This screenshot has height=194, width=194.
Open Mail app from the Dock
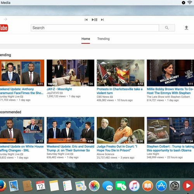[x=14, y=186]
